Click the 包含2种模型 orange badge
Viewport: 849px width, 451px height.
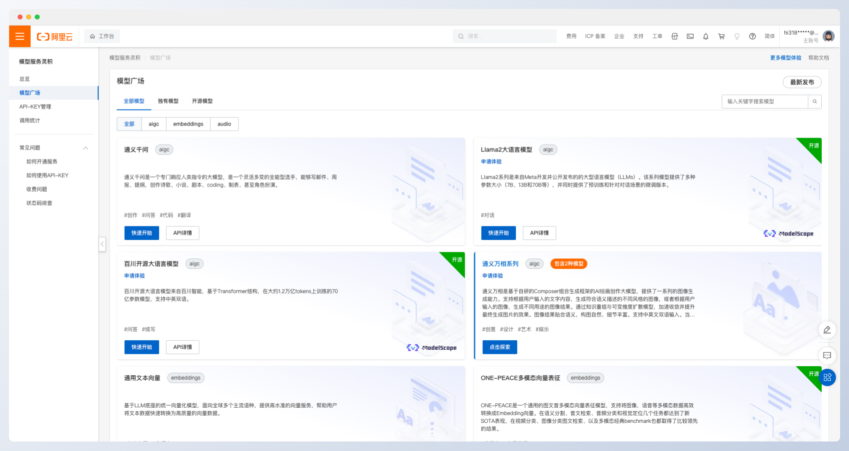click(x=569, y=264)
